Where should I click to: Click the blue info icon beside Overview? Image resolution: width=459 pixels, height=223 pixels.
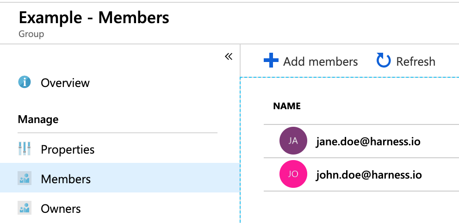tap(25, 82)
